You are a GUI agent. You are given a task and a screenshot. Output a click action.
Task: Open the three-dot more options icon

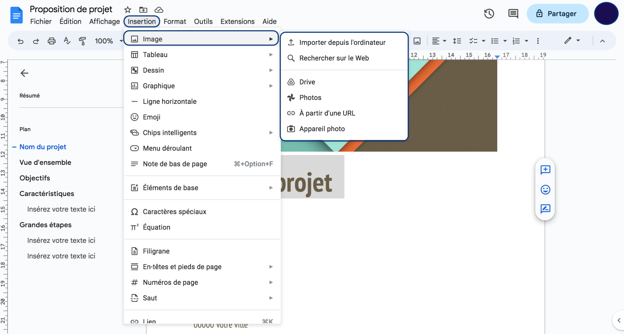[538, 41]
